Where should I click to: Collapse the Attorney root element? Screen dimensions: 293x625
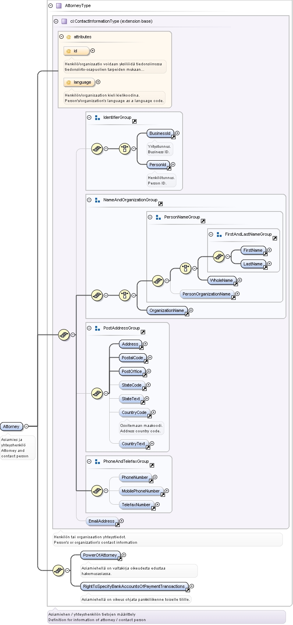click(x=26, y=426)
